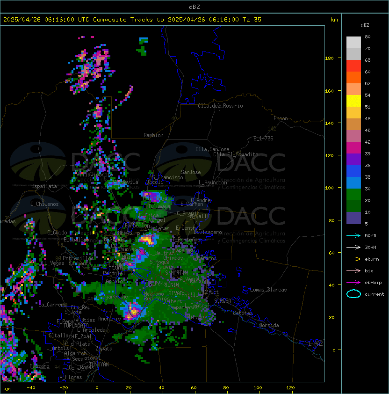The image size is (389, 394).
Task: Pick the light blue swatch above 30
Action: click(x=353, y=182)
